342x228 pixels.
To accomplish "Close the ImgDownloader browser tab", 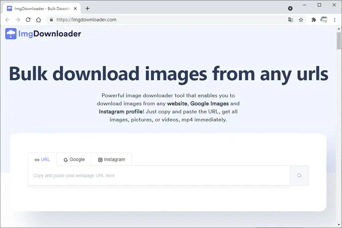I will [x=75, y=9].
